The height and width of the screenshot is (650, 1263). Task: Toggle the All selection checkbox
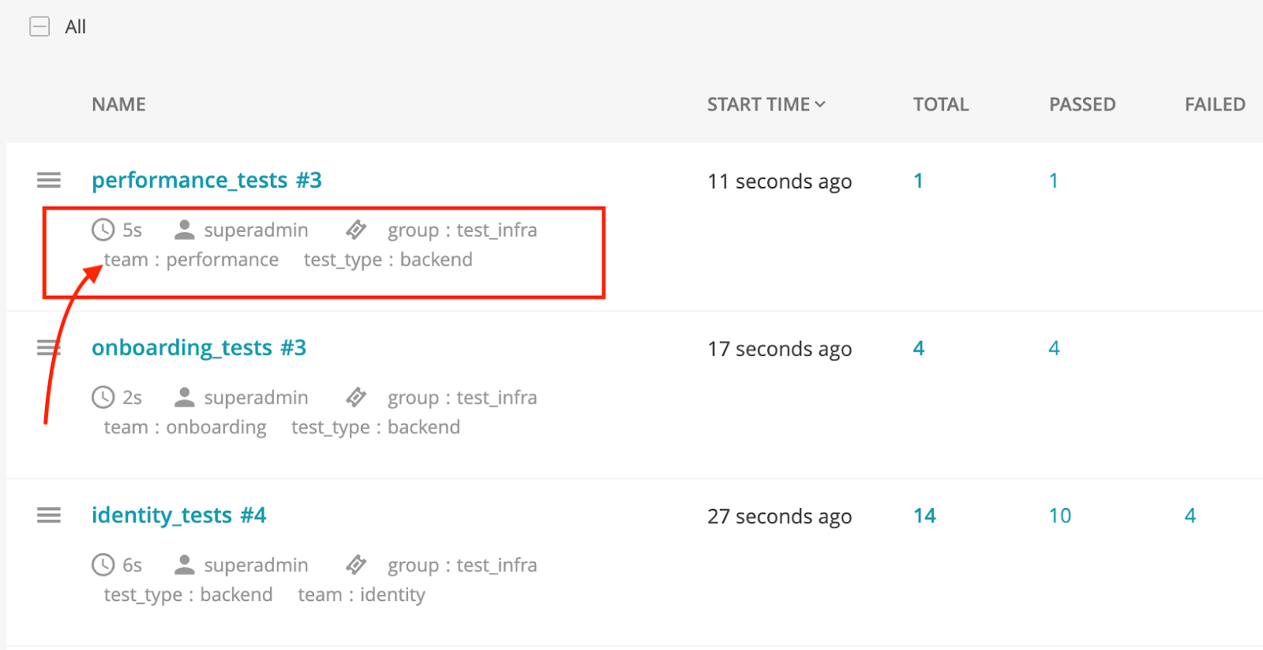click(39, 26)
